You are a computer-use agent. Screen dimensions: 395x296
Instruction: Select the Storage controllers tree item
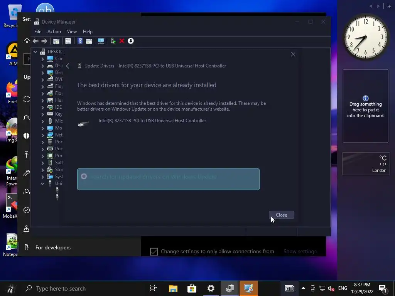tap(55, 170)
